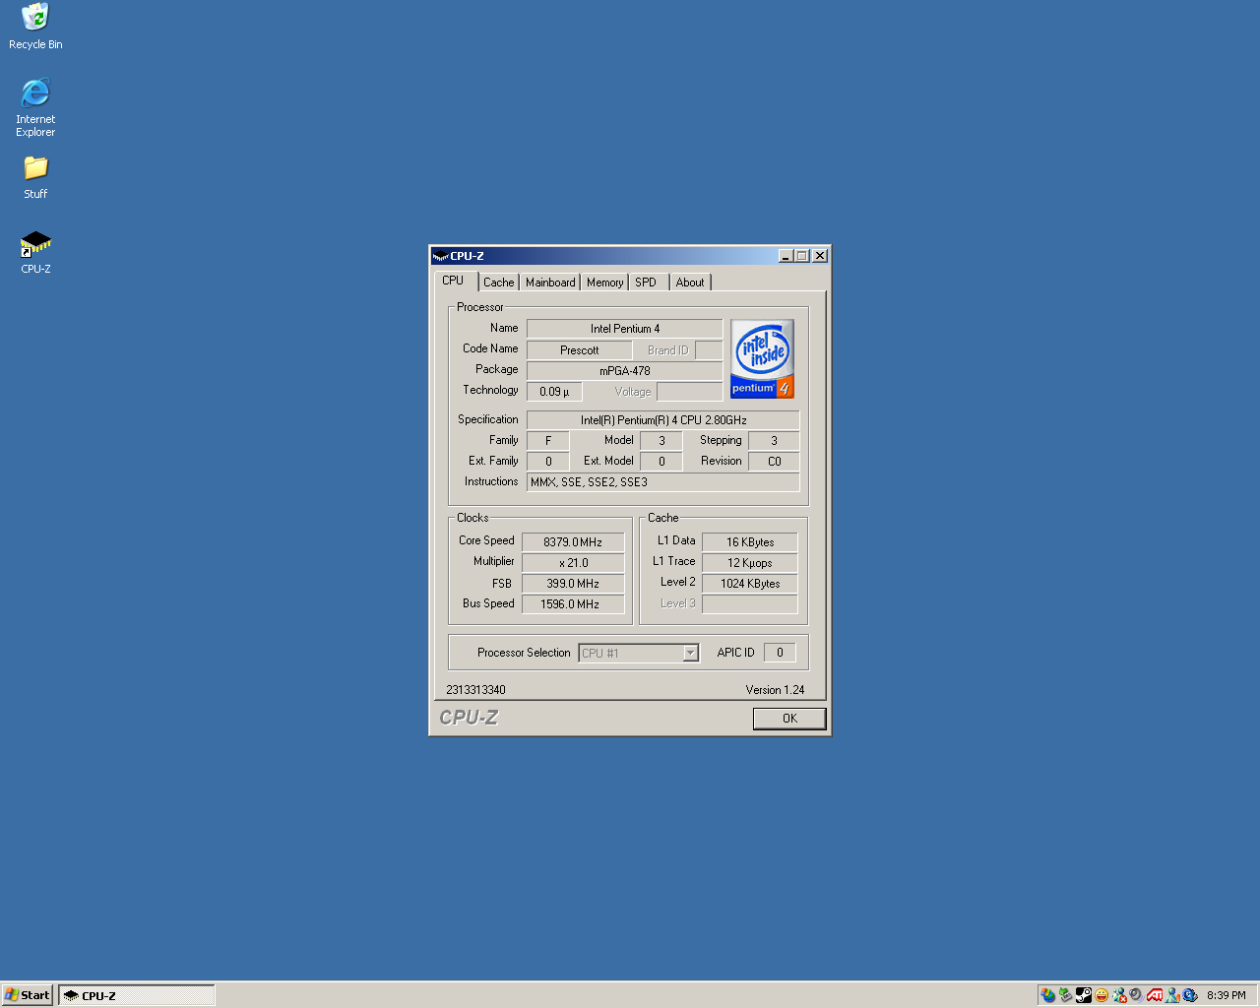Open the Memory tab
Viewport: 1260px width, 1008px height.
coord(605,283)
